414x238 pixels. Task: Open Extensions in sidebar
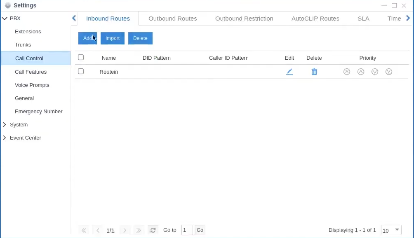[x=28, y=32]
